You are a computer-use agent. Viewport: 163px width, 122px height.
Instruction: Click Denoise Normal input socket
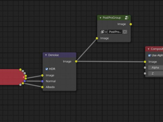(42, 81)
